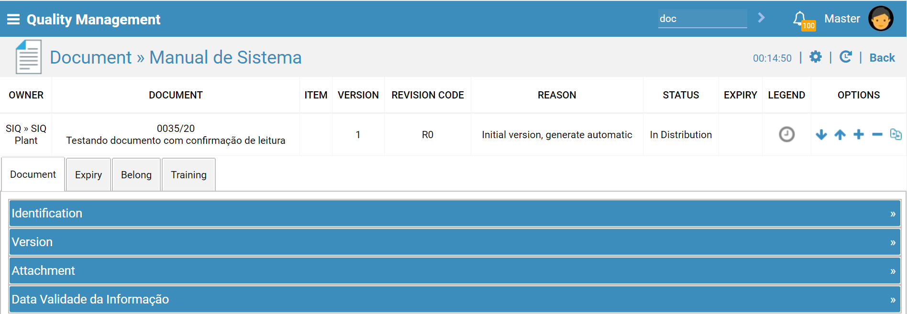Screen dimensions: 907x314
Task: Click the VERSION column header
Action: (358, 95)
